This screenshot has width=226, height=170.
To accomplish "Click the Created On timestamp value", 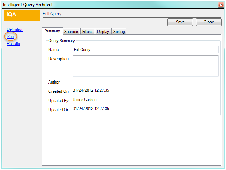I will 91,90.
